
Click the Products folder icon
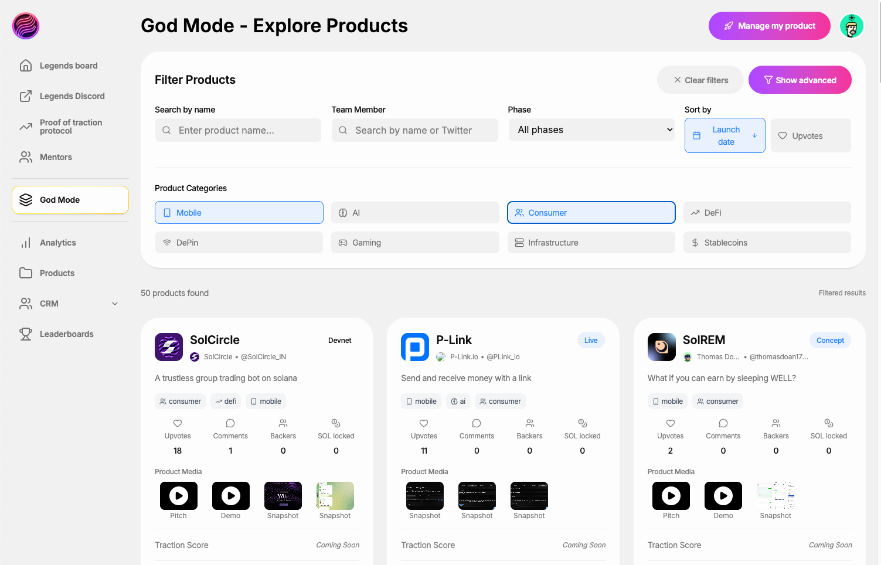pyautogui.click(x=26, y=273)
